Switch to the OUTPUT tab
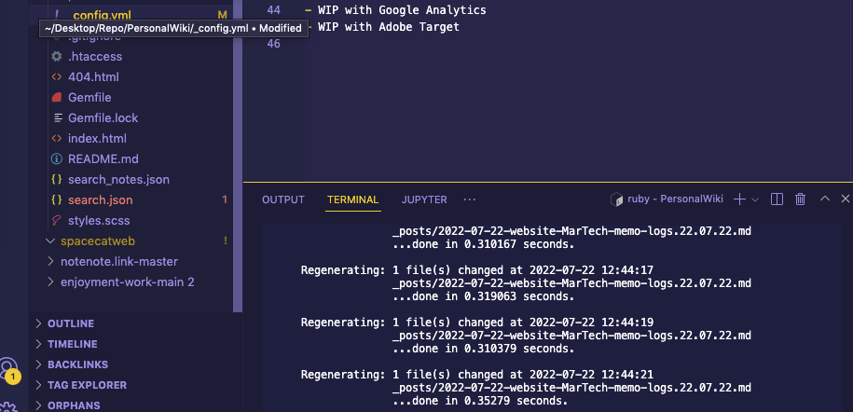 pyautogui.click(x=283, y=199)
